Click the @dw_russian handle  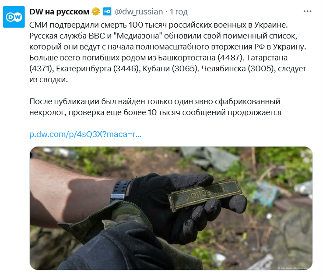click(x=139, y=12)
